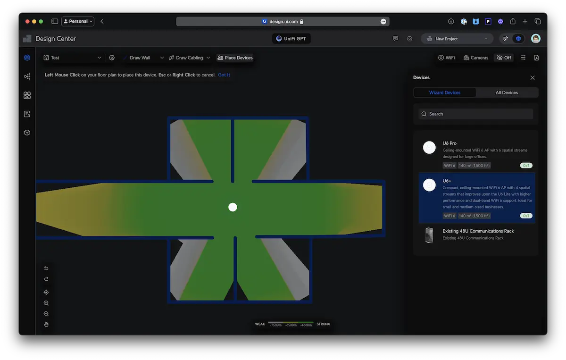Select the Wizard Devices tab

tap(444, 92)
